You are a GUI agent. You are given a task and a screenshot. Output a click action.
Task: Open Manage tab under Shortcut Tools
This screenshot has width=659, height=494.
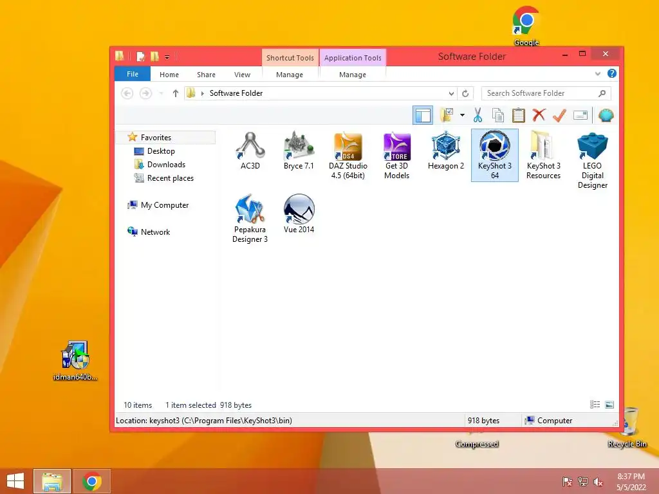click(x=290, y=75)
